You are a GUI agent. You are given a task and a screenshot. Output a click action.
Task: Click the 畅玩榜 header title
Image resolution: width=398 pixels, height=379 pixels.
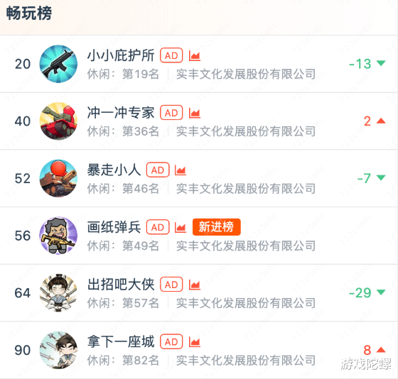click(x=29, y=13)
